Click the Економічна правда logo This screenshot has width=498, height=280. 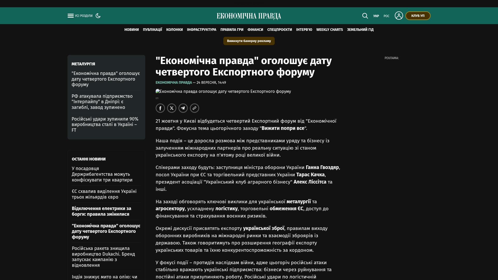[249, 16]
